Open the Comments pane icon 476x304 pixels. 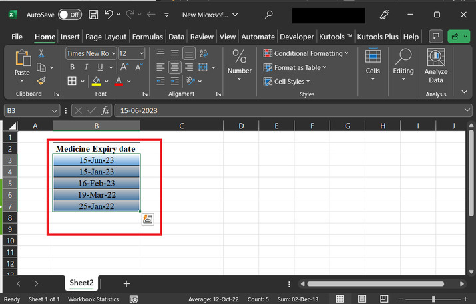point(436,37)
